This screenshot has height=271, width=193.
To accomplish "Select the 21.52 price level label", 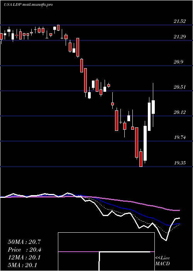I will coord(180,21).
